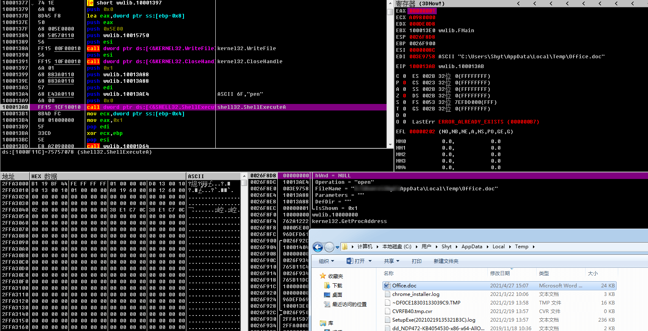
Task: Click the Office.doc Word file icon
Action: 387,286
